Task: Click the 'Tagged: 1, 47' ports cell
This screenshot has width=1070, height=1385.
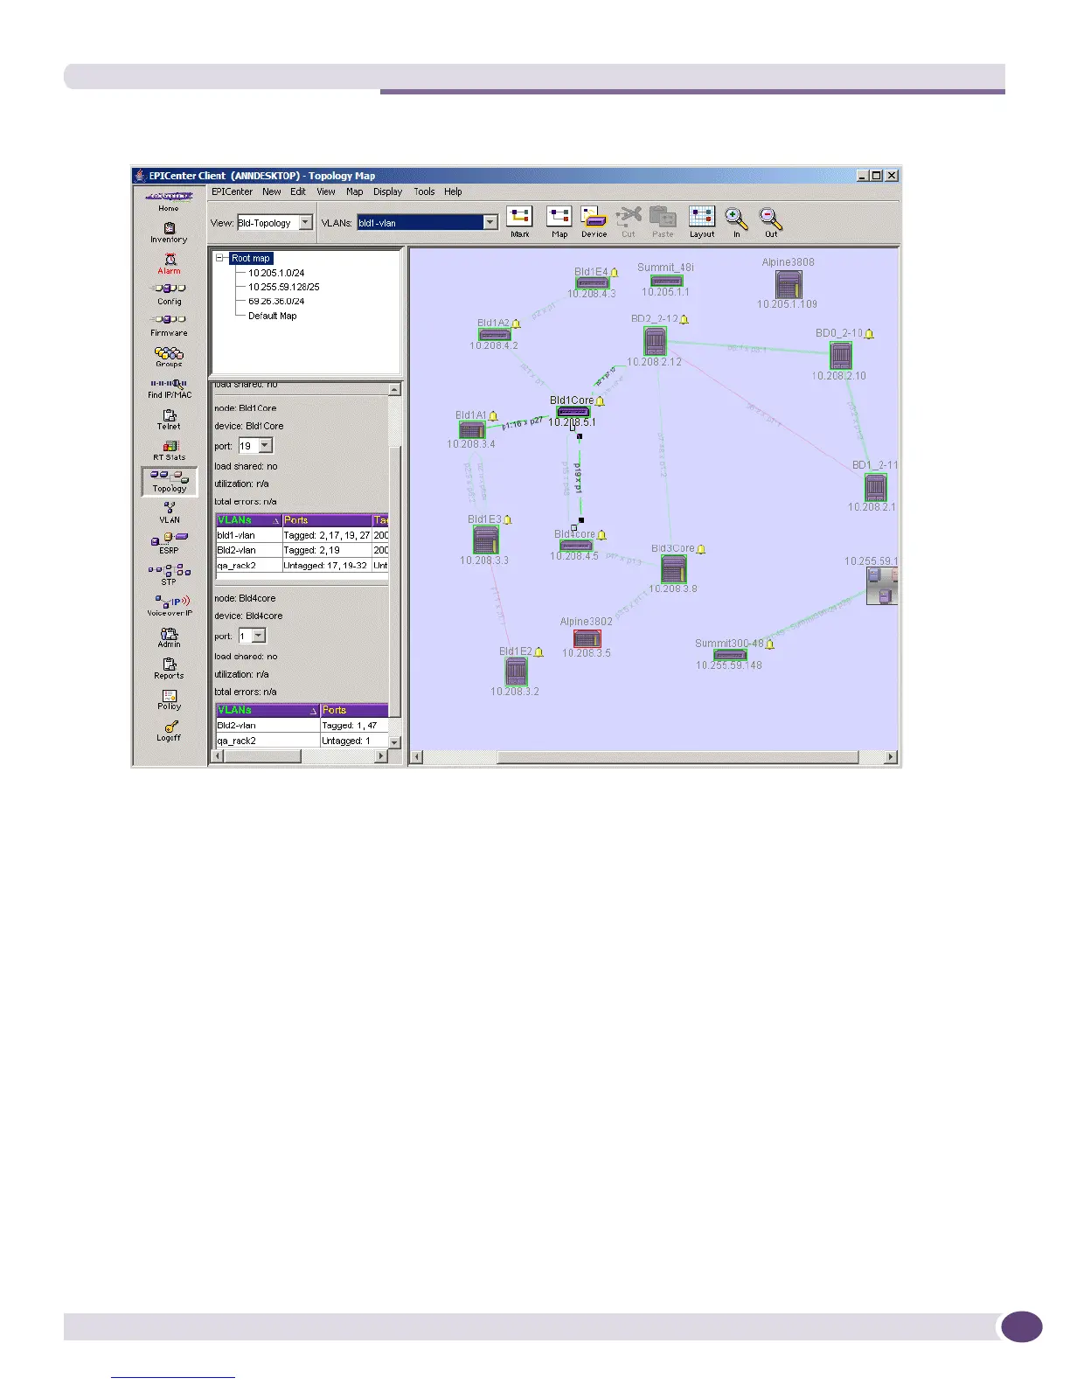Action: [354, 726]
